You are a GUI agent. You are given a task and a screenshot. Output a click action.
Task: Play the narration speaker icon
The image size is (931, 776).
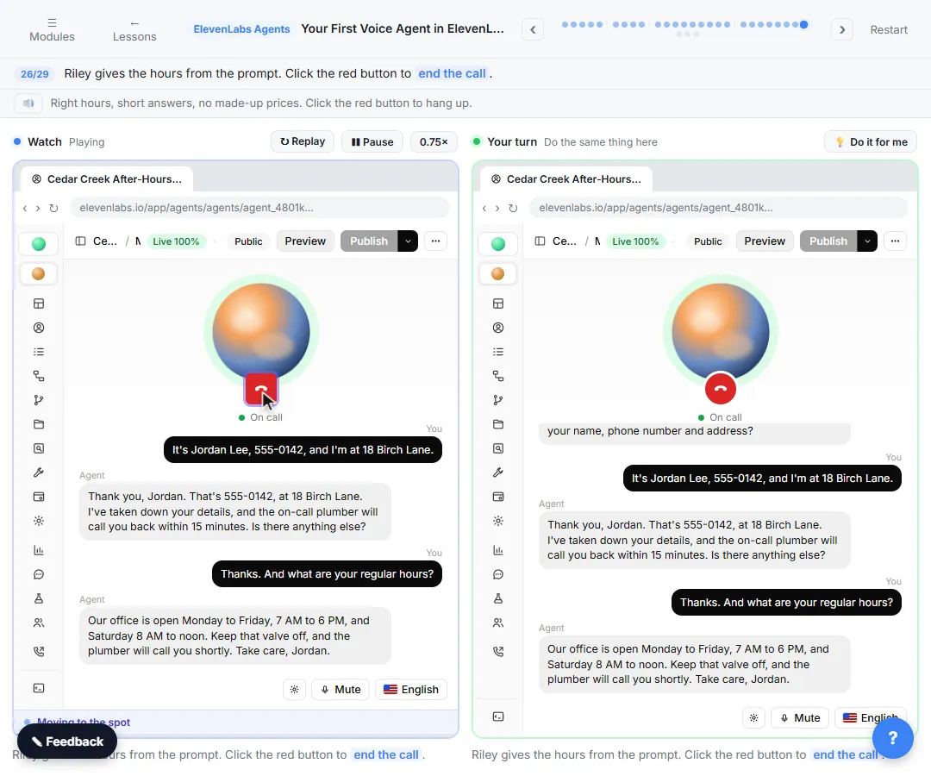pyautogui.click(x=28, y=103)
